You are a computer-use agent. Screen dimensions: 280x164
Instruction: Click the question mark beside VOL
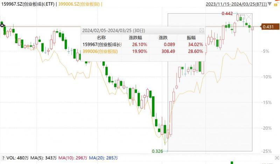3,157
